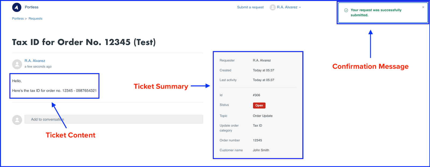Image resolution: width=430 pixels, height=167 pixels.
Task: Click the Add to conversation field
Action: tap(114, 119)
